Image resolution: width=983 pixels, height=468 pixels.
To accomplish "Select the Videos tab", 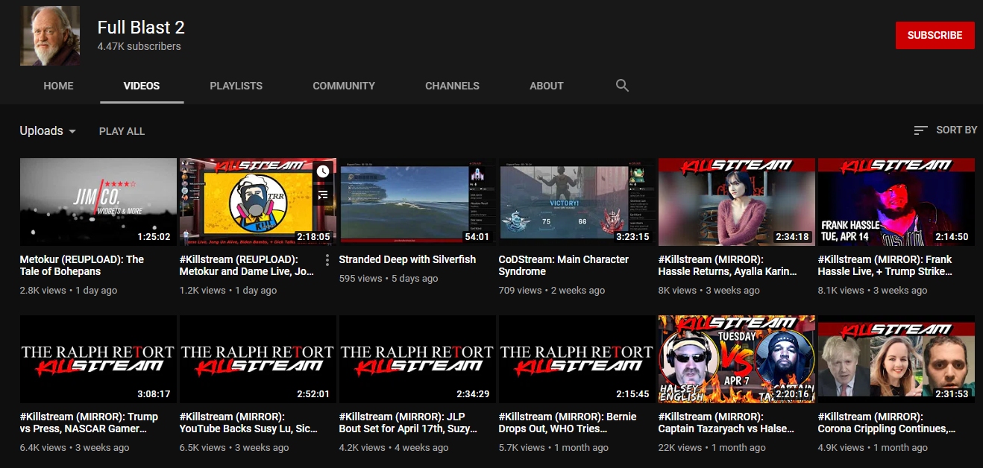I will (x=142, y=86).
